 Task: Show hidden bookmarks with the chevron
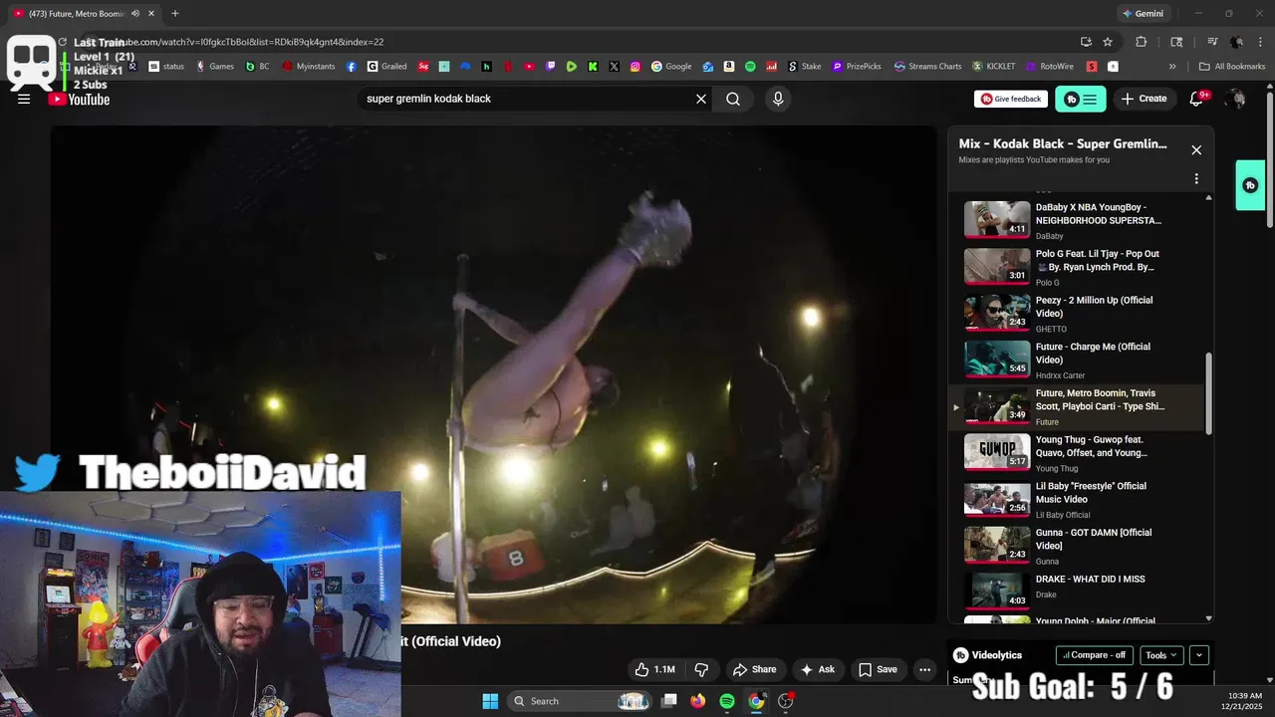(x=1172, y=67)
